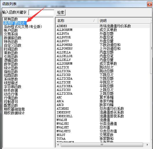Image resolution: width=153 pixels, height=149 pixels.
Task: Select the ALLBORNUM function row
Action: coord(103,30)
